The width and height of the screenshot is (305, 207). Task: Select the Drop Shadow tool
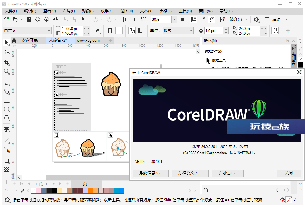(x=6, y=160)
